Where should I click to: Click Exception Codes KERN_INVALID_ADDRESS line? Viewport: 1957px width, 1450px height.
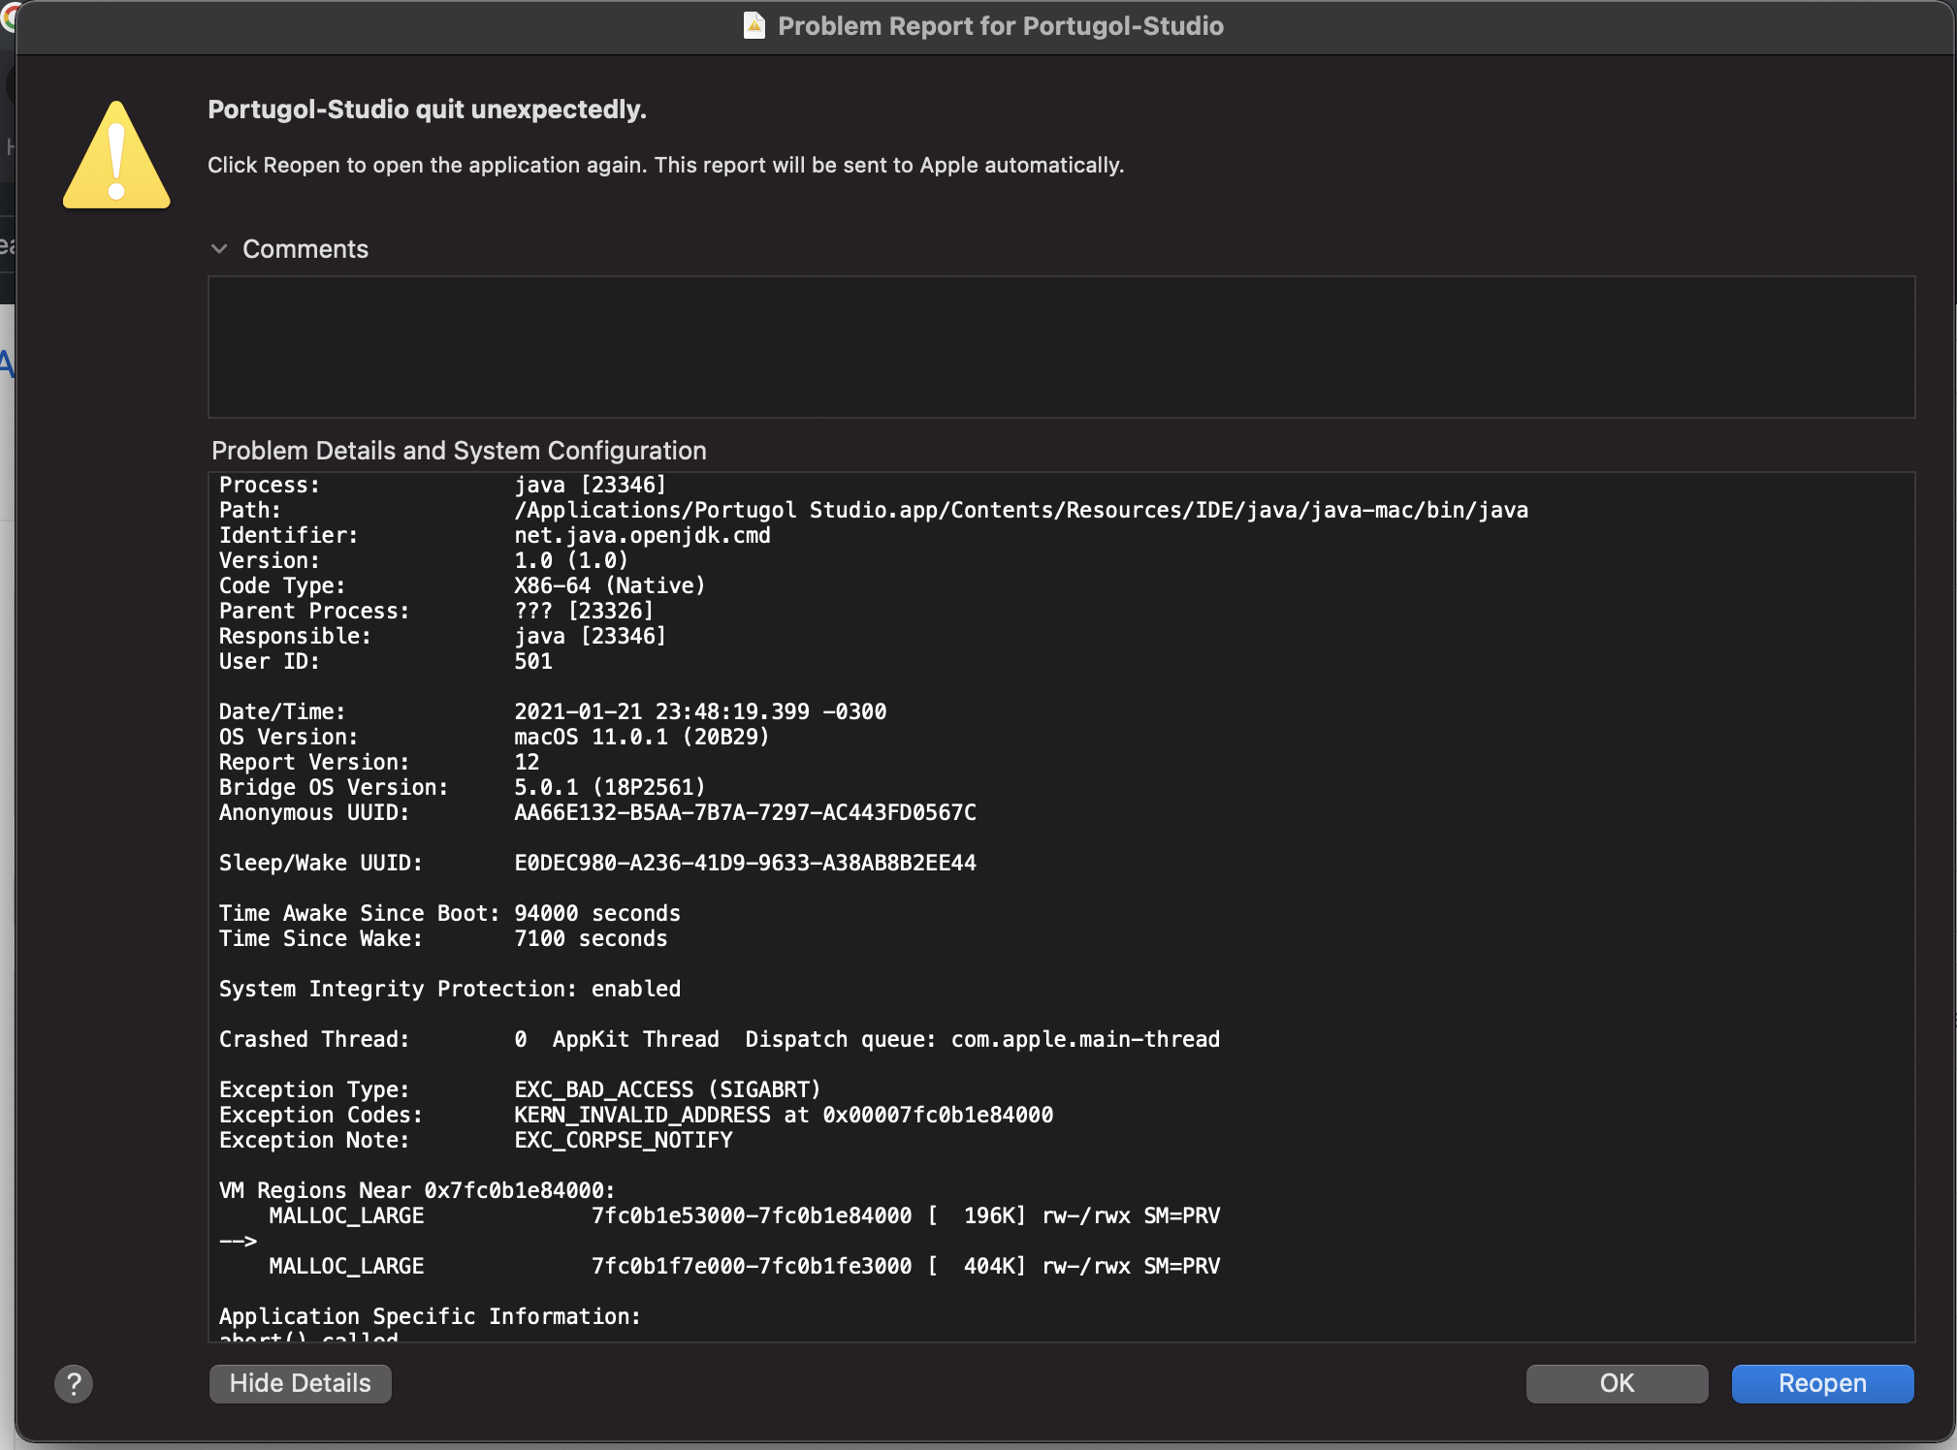(x=636, y=1115)
